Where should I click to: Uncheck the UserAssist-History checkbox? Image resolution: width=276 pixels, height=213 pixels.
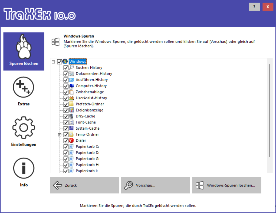tap(66, 98)
